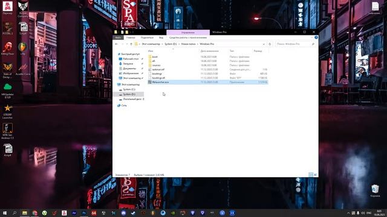Open the Главная ribbon tab
Viewport: 387px width, 217px height.
(x=131, y=37)
